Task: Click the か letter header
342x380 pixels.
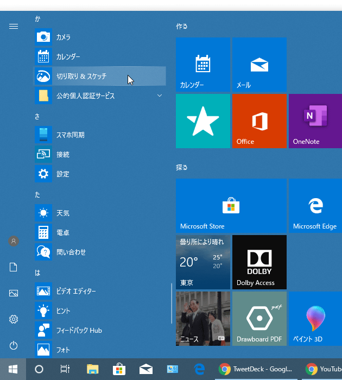Action: [x=37, y=18]
